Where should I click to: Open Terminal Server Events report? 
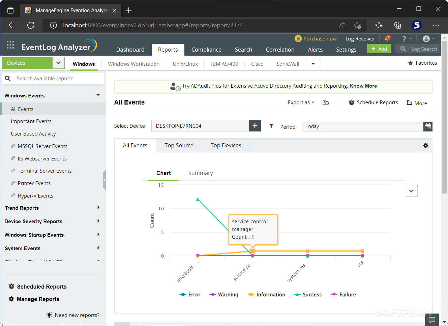pos(44,171)
